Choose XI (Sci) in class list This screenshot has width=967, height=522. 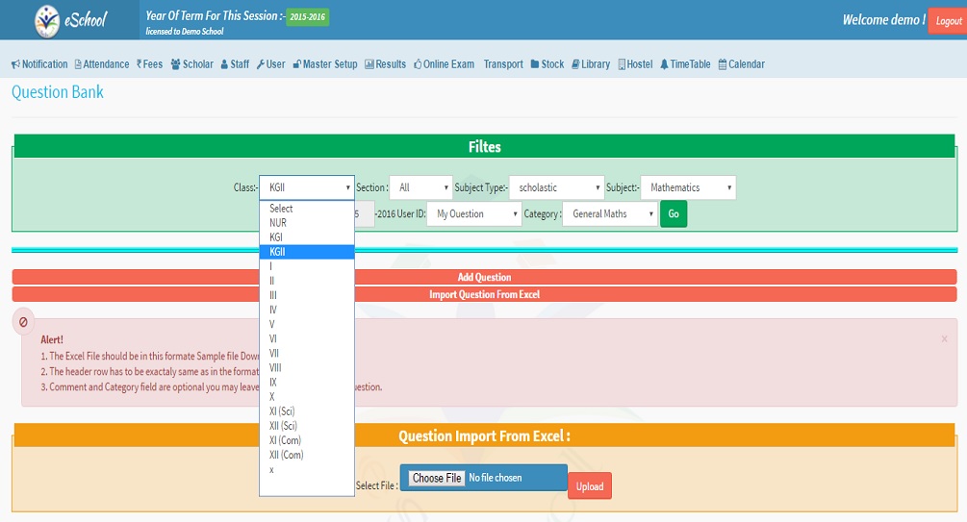284,411
